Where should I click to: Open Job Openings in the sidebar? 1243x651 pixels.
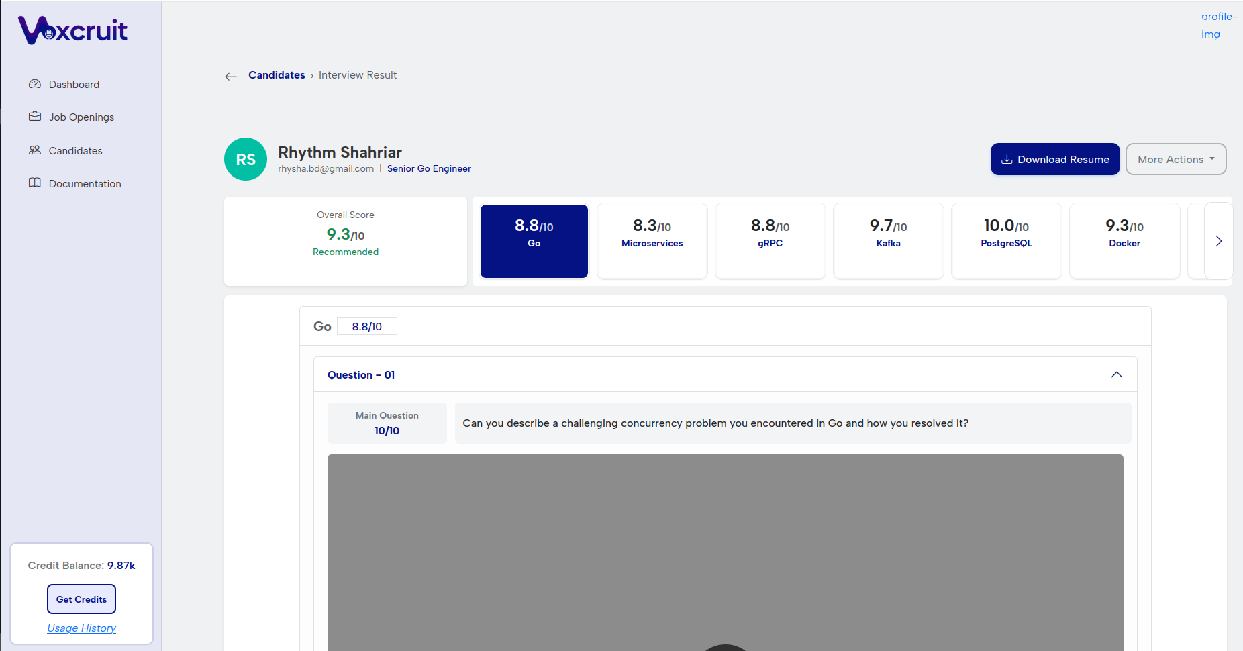pyautogui.click(x=81, y=117)
